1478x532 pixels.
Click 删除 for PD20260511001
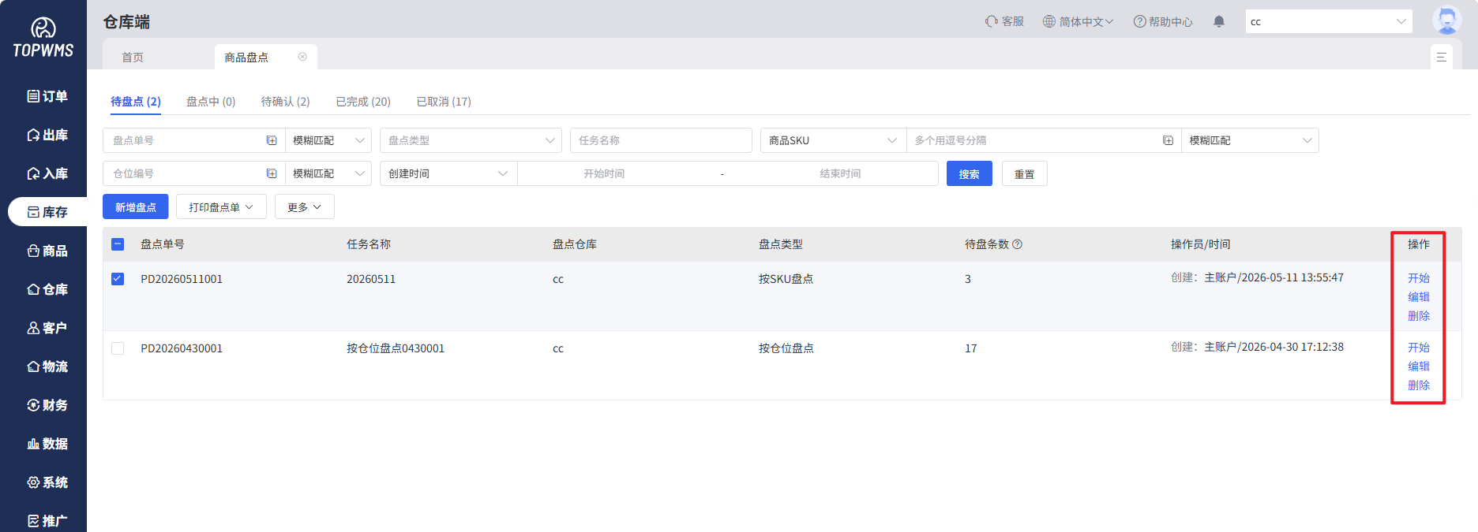(1419, 316)
